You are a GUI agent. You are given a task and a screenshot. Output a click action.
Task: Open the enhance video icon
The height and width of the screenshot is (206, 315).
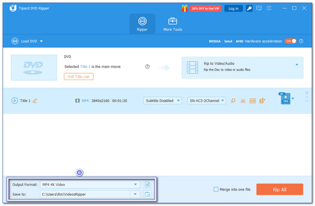[262, 101]
